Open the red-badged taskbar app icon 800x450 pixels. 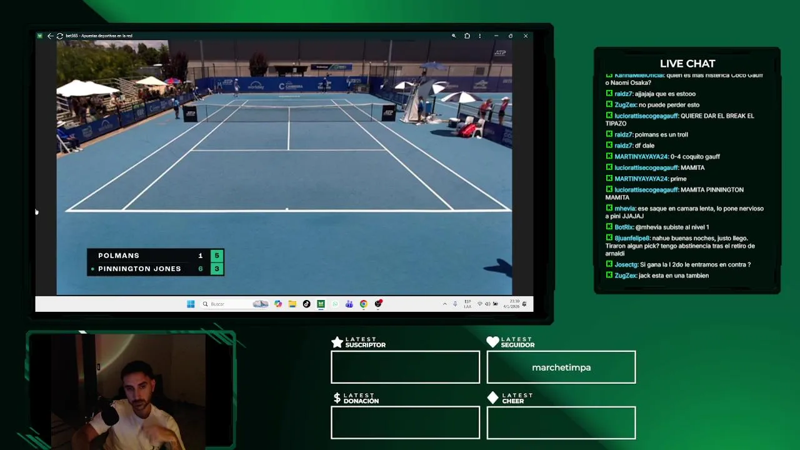click(378, 304)
